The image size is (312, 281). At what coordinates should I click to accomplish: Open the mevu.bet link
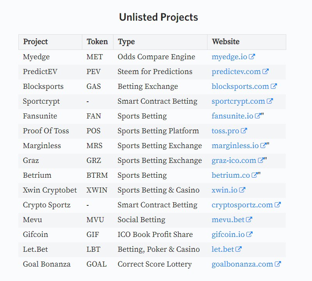tap(228, 219)
